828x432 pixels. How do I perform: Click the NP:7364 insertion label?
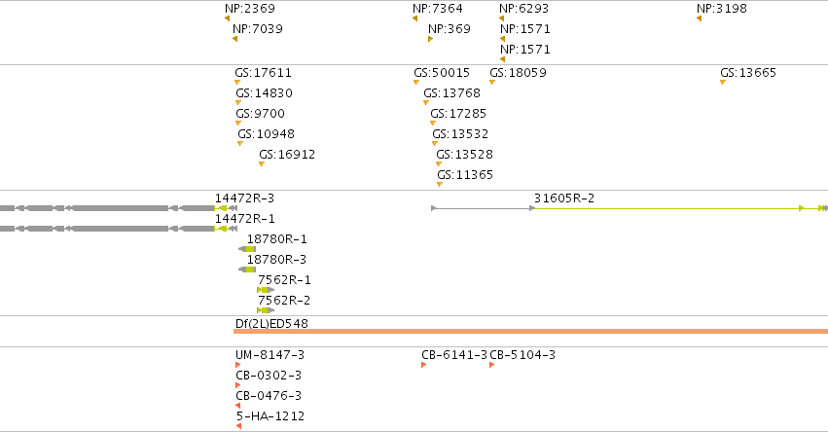click(438, 9)
